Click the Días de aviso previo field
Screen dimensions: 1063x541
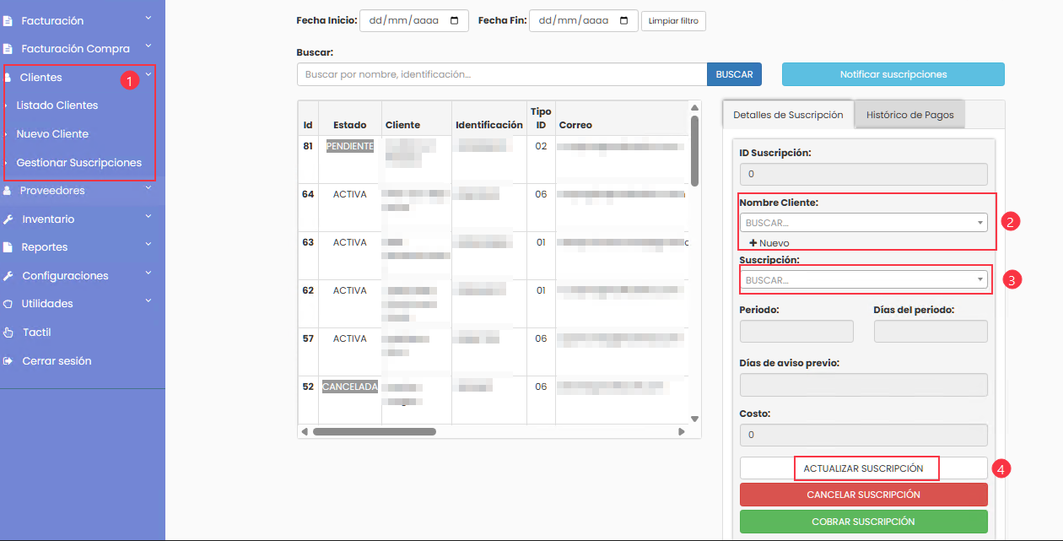tap(864, 386)
